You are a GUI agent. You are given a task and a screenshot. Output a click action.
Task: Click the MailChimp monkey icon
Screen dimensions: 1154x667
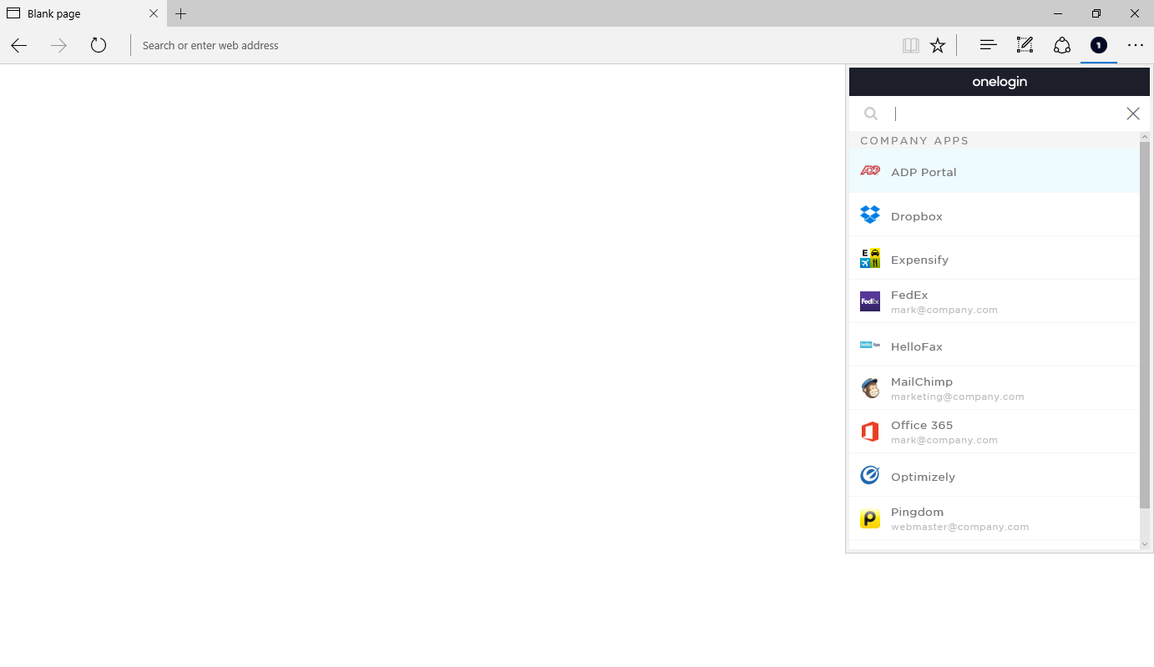click(x=870, y=388)
